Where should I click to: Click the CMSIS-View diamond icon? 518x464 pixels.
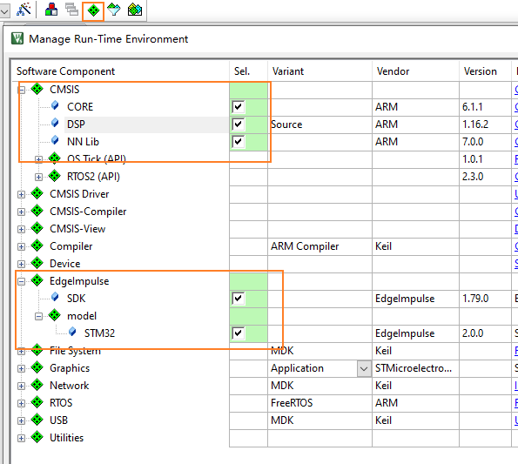[37, 228]
